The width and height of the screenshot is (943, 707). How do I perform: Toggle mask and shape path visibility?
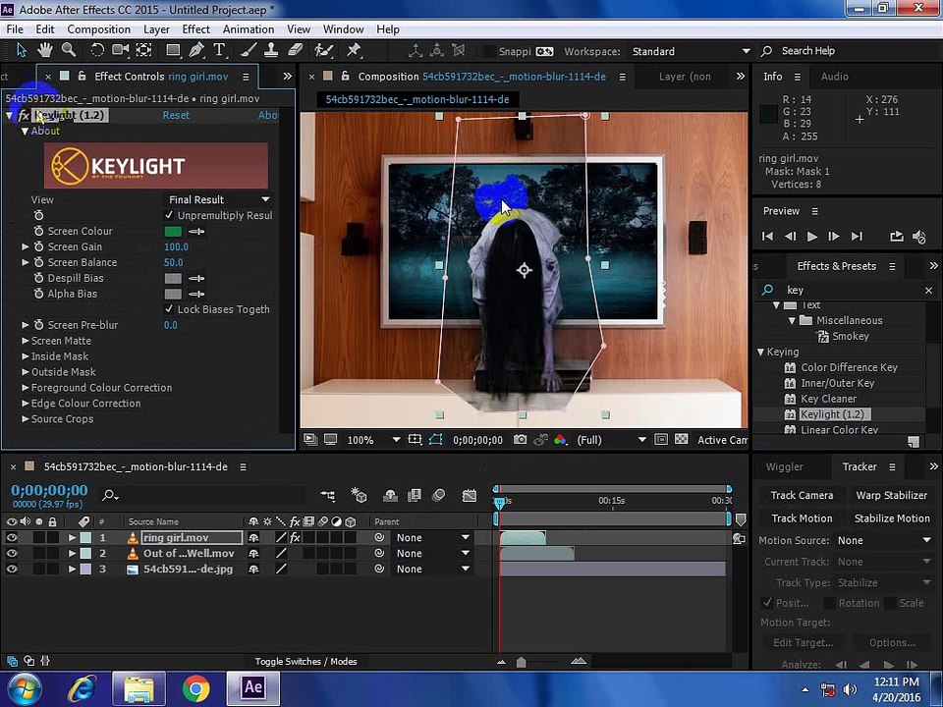[x=435, y=440]
